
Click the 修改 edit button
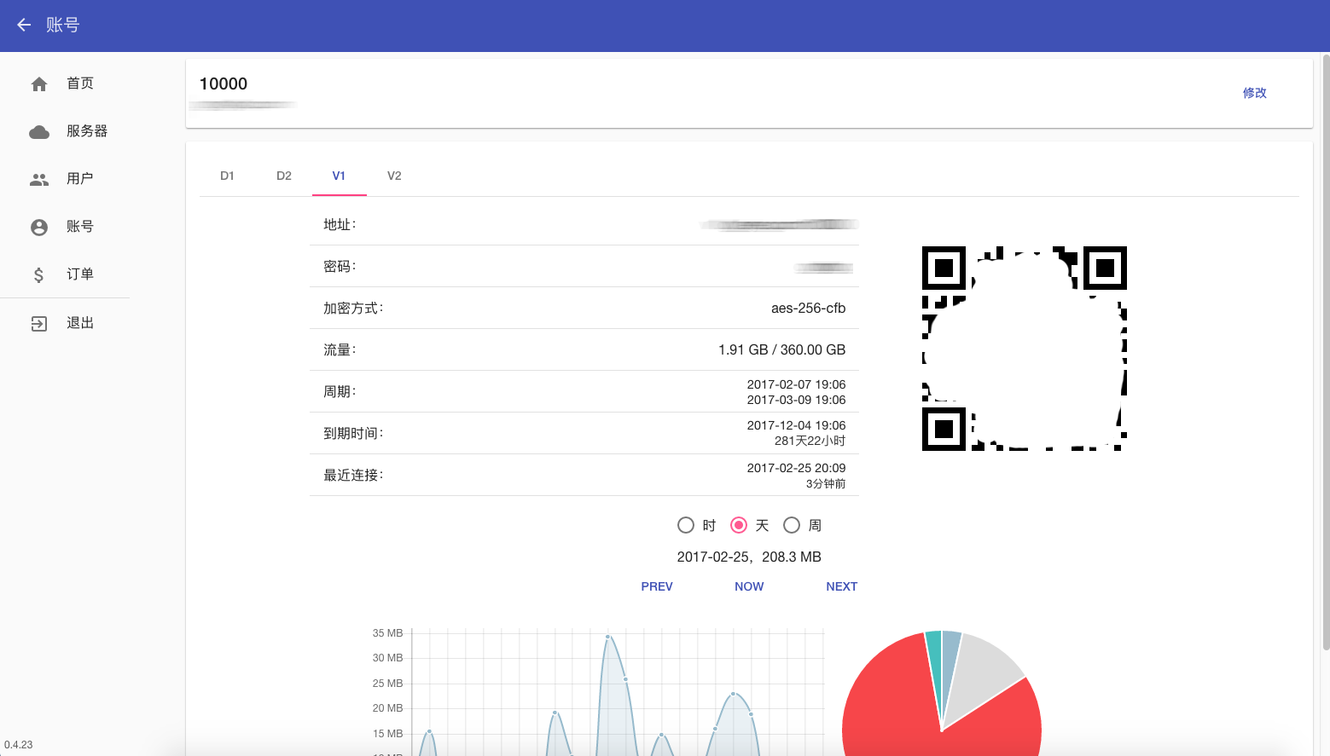pos(1255,93)
